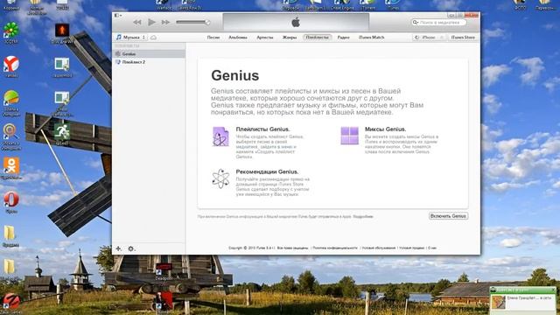Add a new playlist with plus icon
The image size is (560, 315).
click(x=119, y=248)
